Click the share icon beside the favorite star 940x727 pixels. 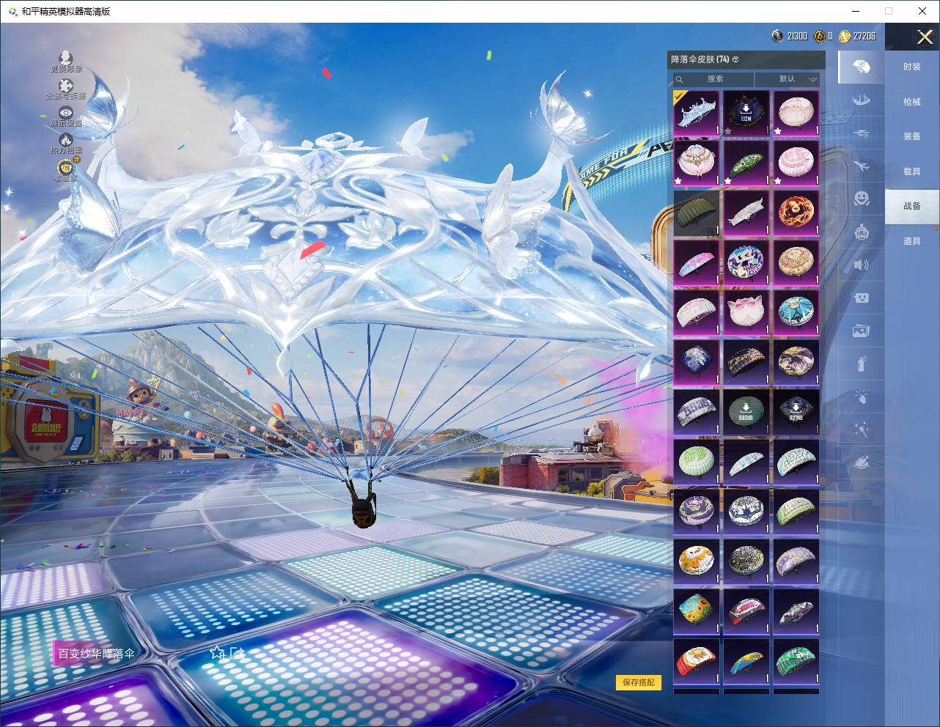pos(236,652)
